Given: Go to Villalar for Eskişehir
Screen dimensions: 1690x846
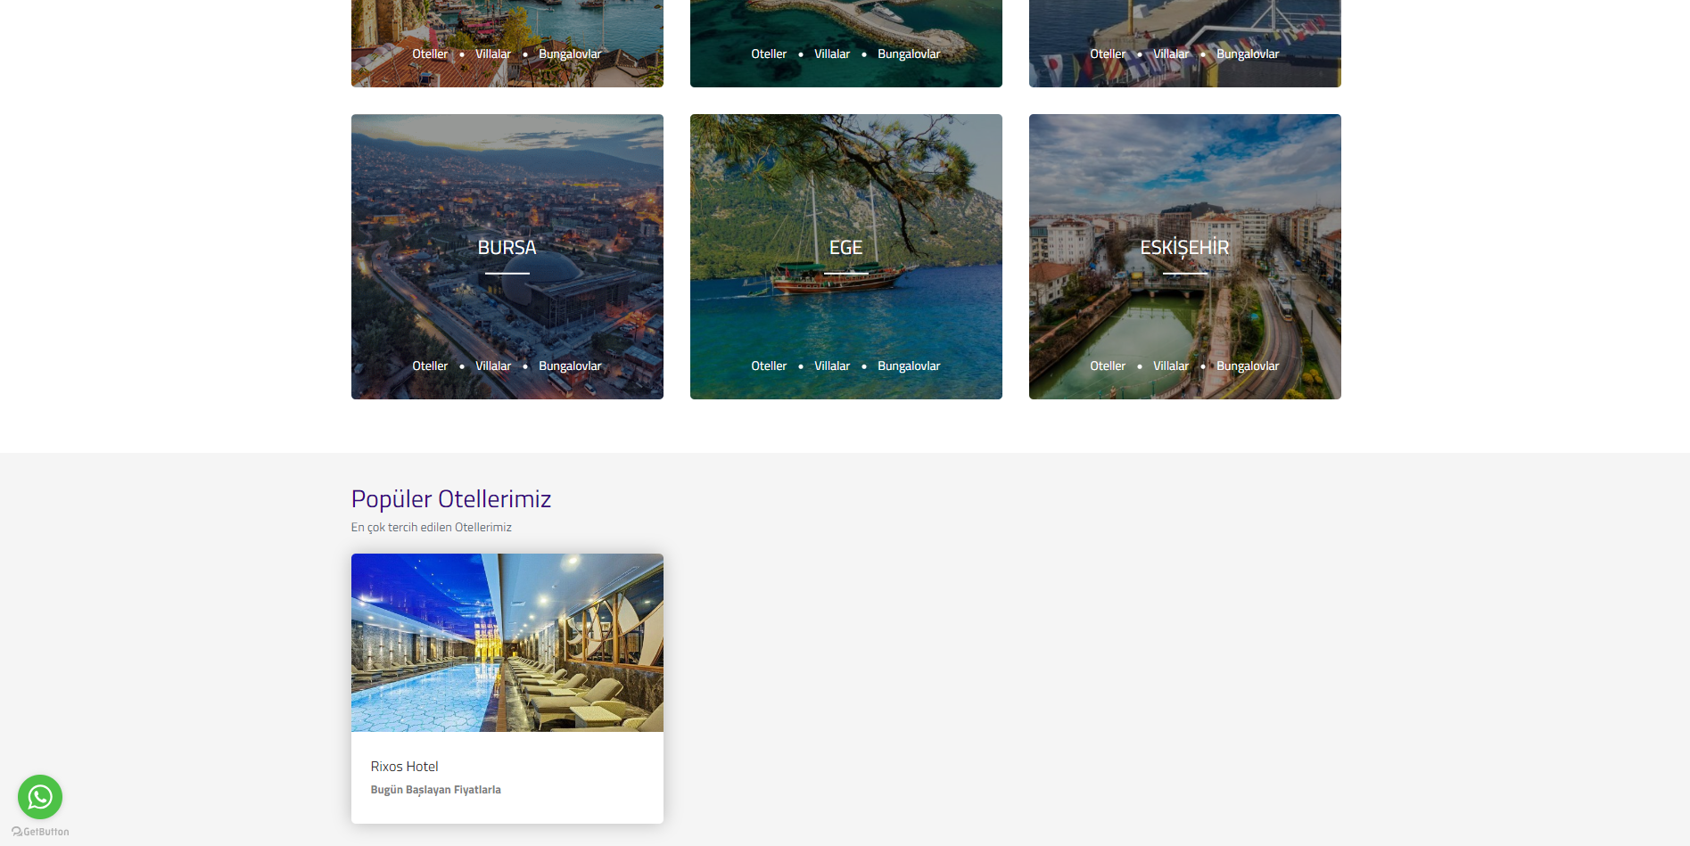Looking at the screenshot, I should coord(1171,366).
